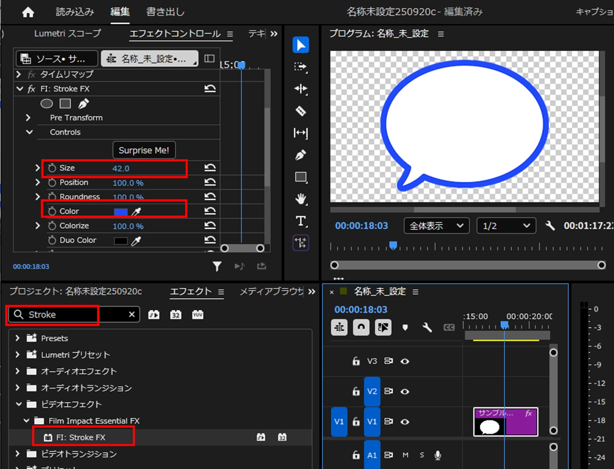Open the 1/2 playback resolution dropdown
The image size is (614, 469).
[x=506, y=226]
